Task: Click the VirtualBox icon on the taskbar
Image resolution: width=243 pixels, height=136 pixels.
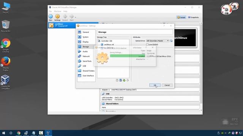Action: pos(48,133)
